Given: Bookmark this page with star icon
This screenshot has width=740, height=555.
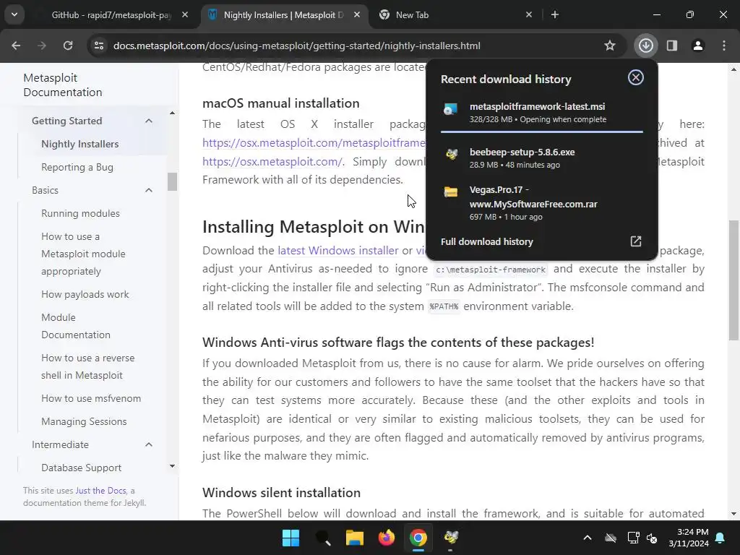Looking at the screenshot, I should coord(610,46).
